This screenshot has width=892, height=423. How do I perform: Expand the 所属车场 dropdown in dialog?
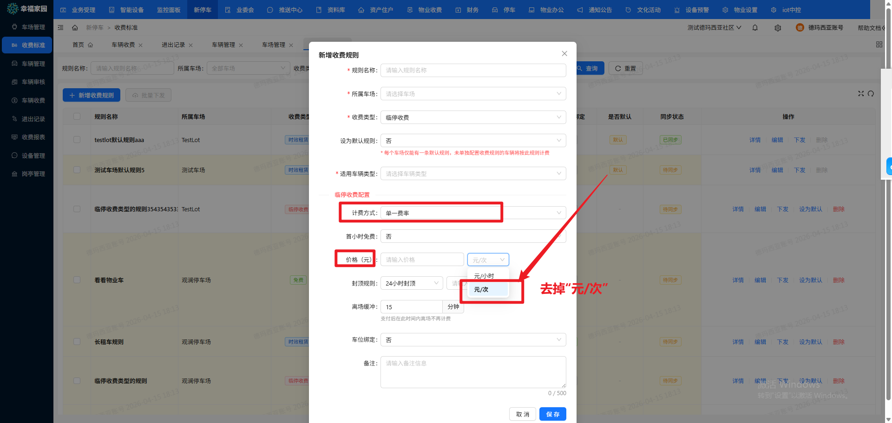pyautogui.click(x=473, y=94)
